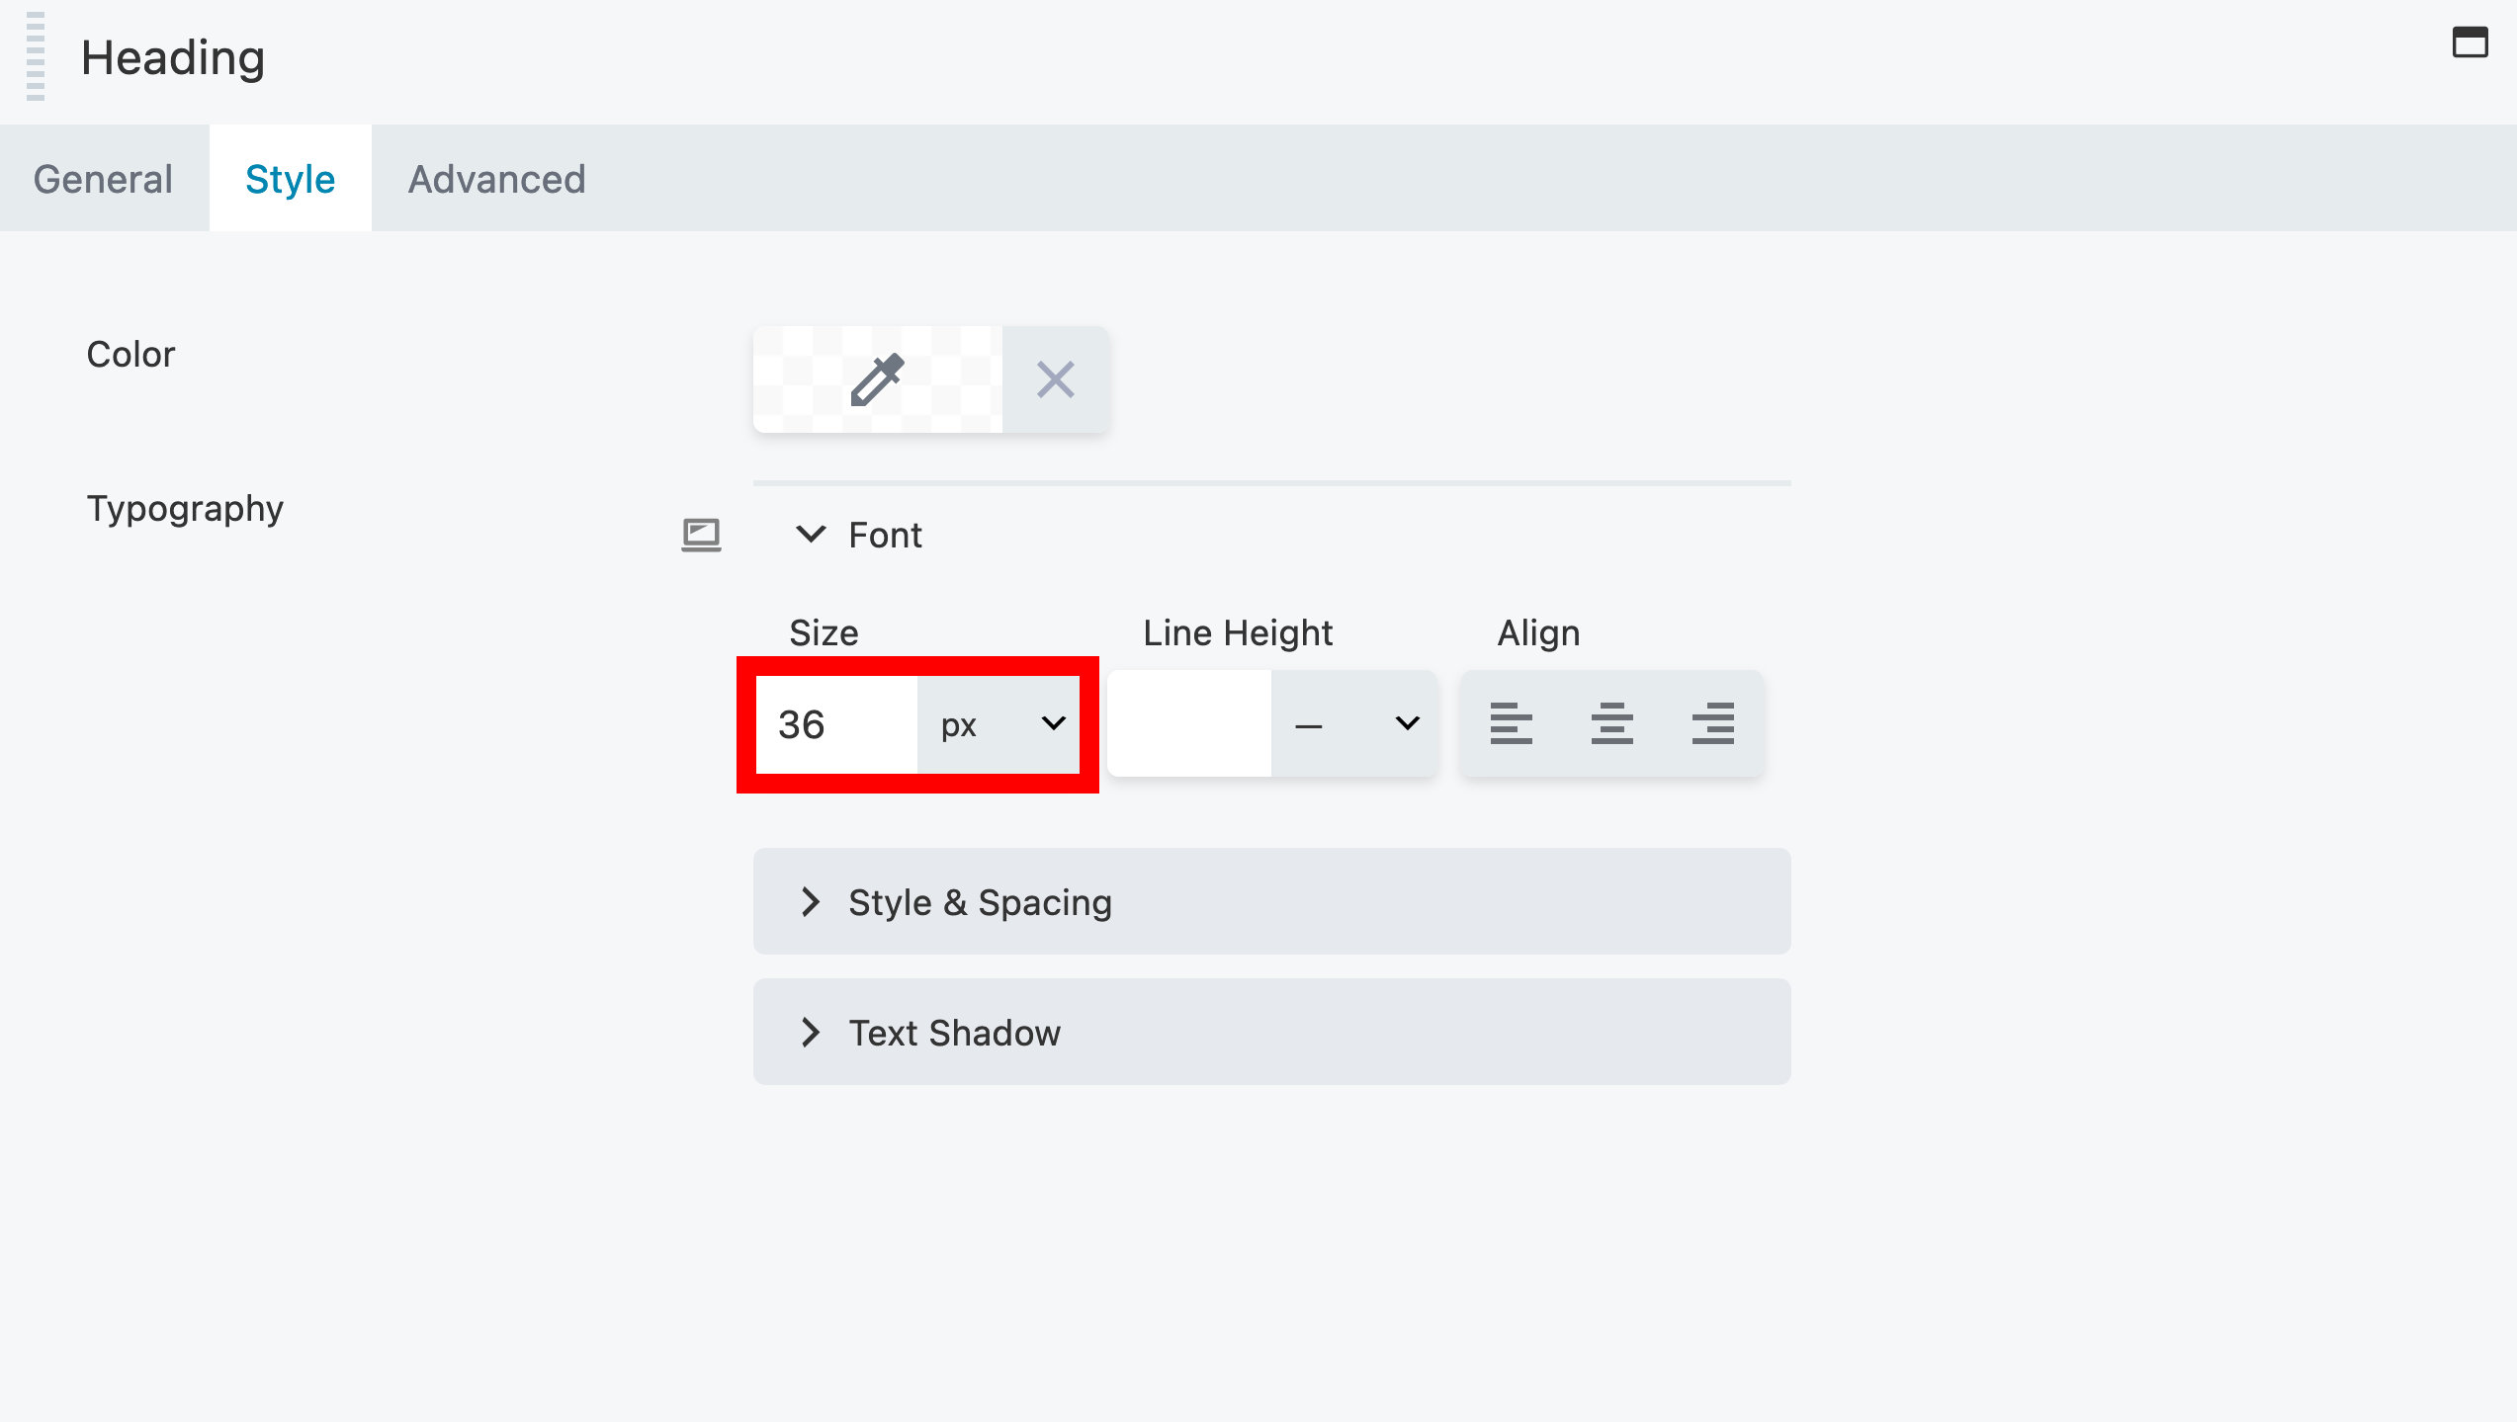Click the eyedropper/color picker icon
The height and width of the screenshot is (1422, 2517).
pyautogui.click(x=875, y=378)
